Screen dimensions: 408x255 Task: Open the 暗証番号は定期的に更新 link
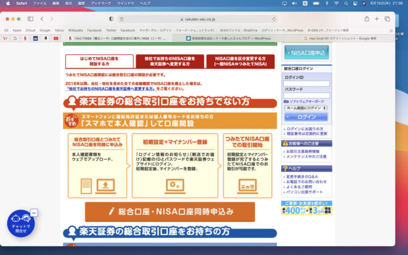point(307,134)
